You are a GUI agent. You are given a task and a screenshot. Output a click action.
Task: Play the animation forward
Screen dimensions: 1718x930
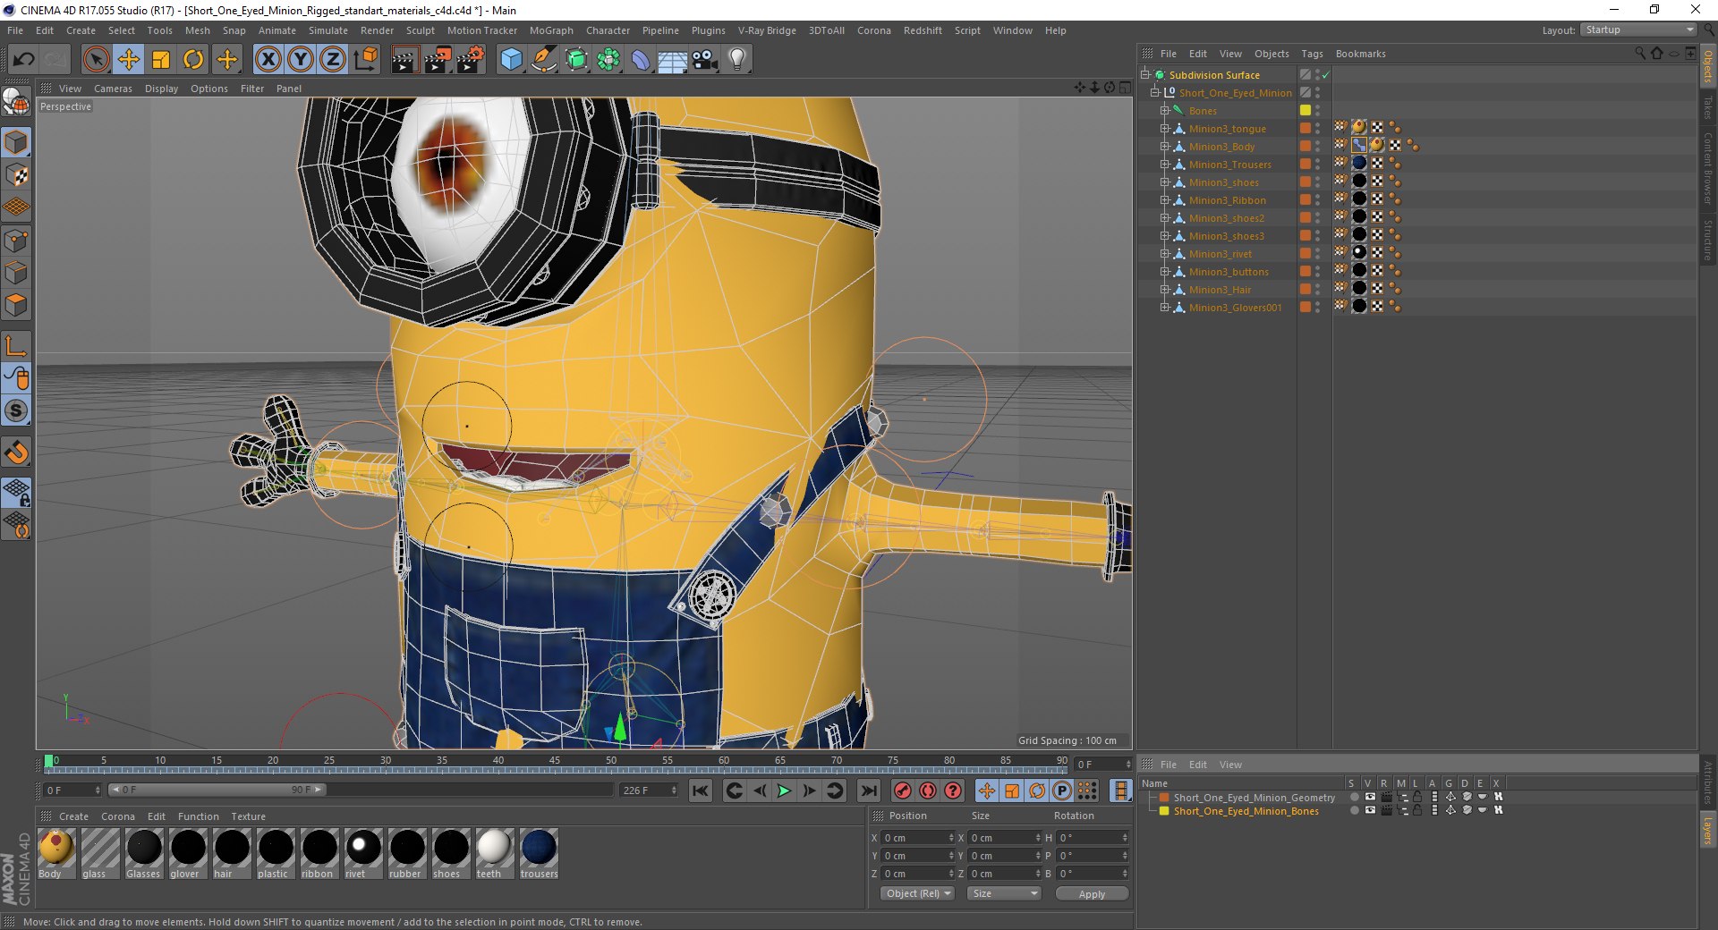784,790
